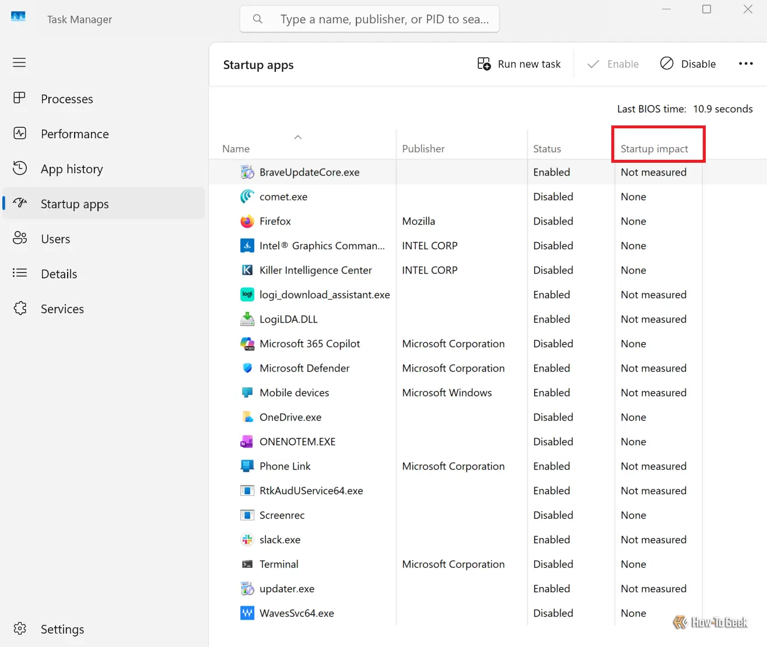Open the Services page
This screenshot has height=647, width=767.
104,309
